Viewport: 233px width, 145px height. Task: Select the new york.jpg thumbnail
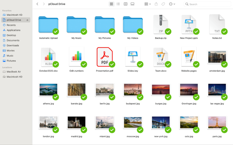(x=161, y=122)
